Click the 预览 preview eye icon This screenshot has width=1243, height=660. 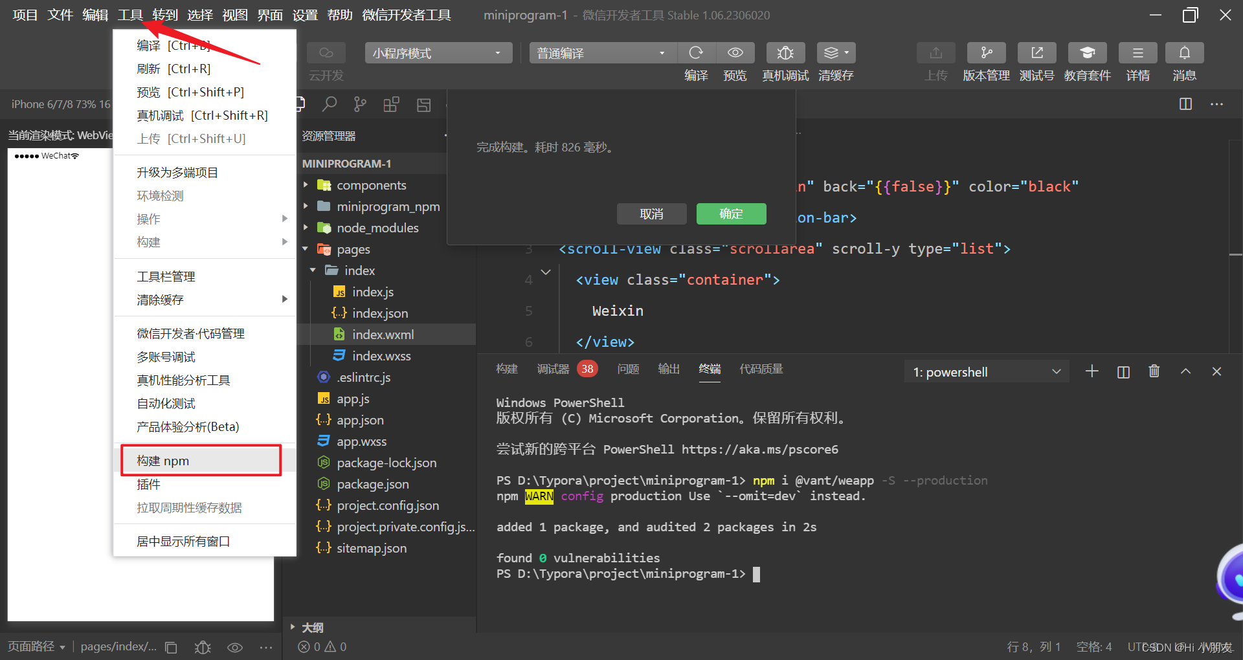pyautogui.click(x=735, y=53)
